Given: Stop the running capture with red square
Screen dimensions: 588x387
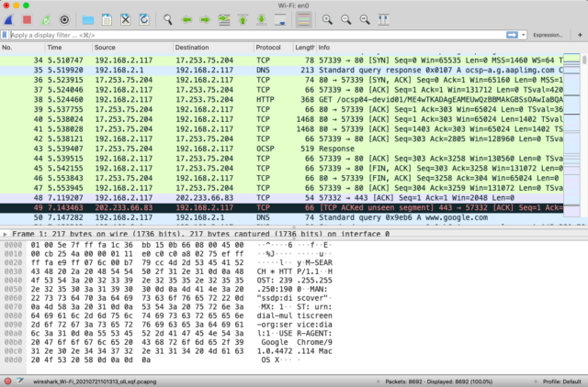Looking at the screenshot, I should click(x=27, y=19).
